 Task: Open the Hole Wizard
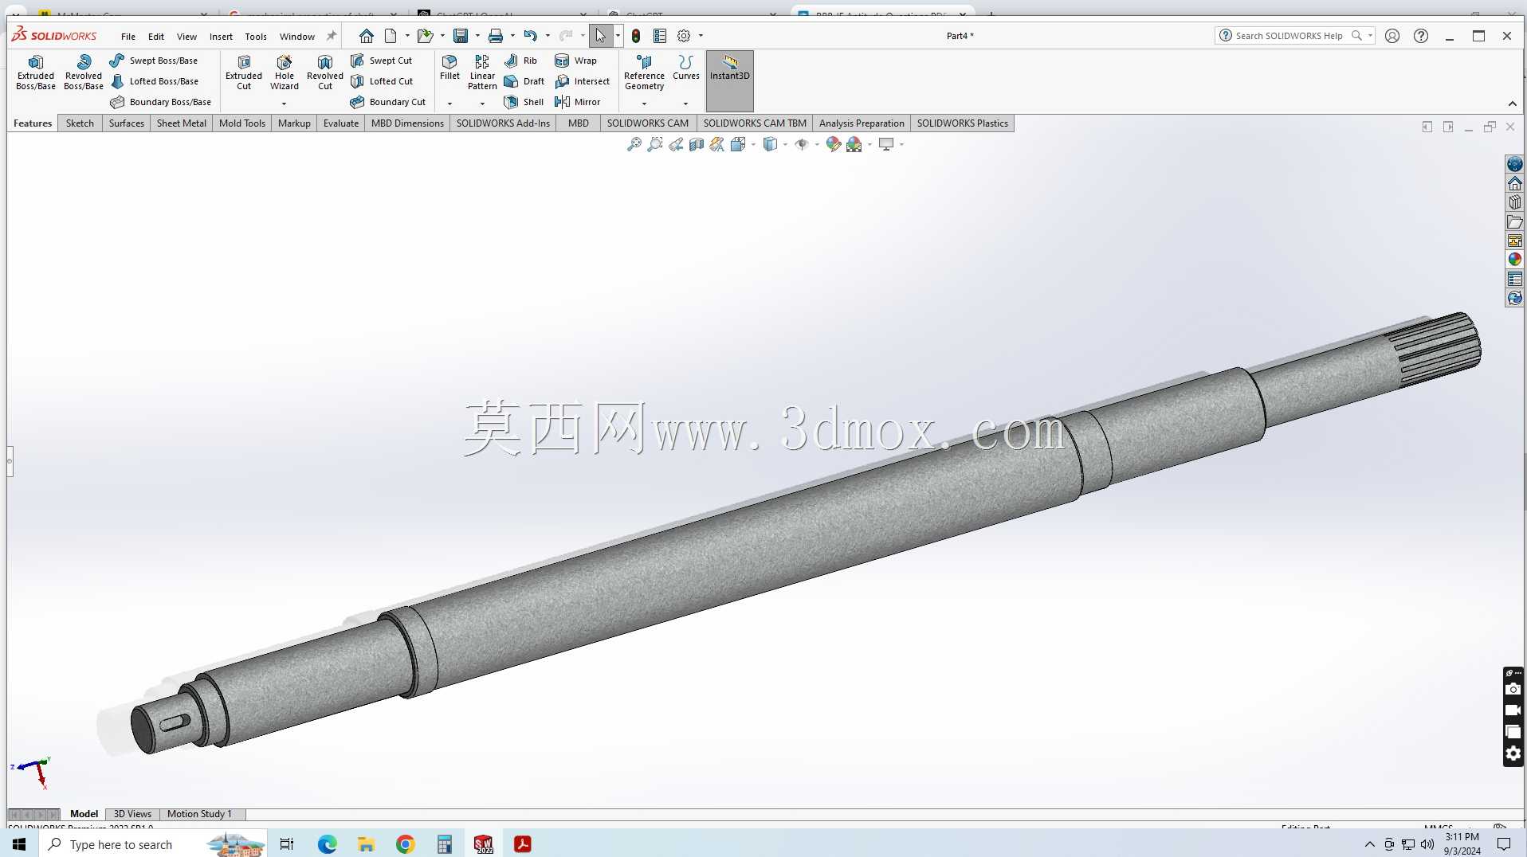(285, 72)
